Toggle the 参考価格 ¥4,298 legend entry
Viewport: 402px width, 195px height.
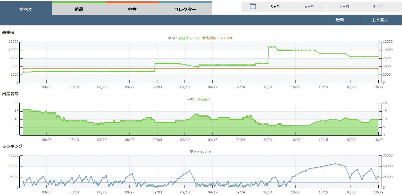[x=218, y=38]
